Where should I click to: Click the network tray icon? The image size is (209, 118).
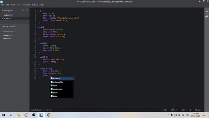tap(183, 115)
